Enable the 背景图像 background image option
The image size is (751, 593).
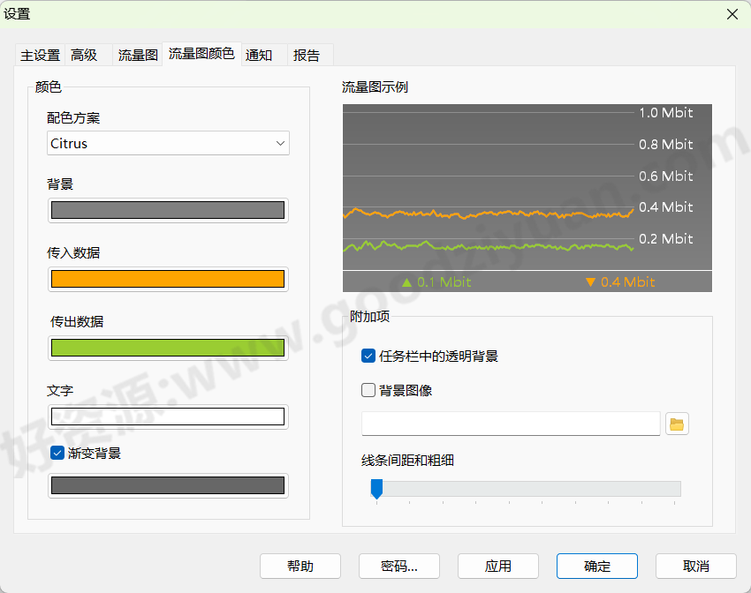(368, 389)
